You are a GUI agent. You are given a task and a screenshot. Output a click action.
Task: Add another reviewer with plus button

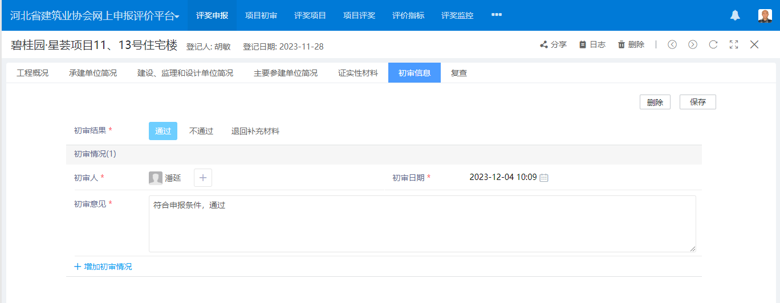203,178
